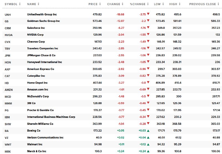The height and width of the screenshot is (154, 222).
Task: Click green up arrow in Verizon row
Action: 148,138
